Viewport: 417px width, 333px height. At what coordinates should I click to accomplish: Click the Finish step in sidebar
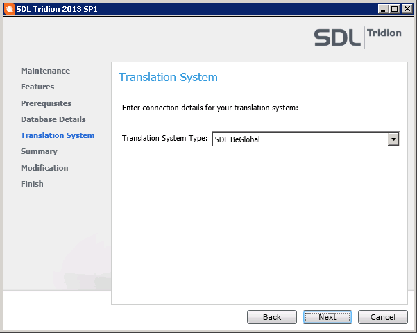[32, 184]
